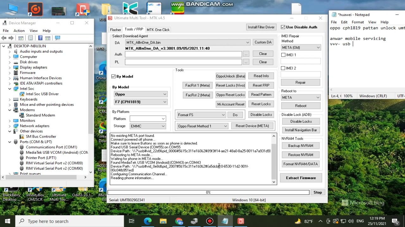Image resolution: width=405 pixels, height=227 pixels.
Task: Click the Auth file path field
Action: (184, 54)
